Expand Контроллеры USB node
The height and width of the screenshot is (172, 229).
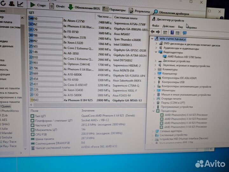[155, 82]
